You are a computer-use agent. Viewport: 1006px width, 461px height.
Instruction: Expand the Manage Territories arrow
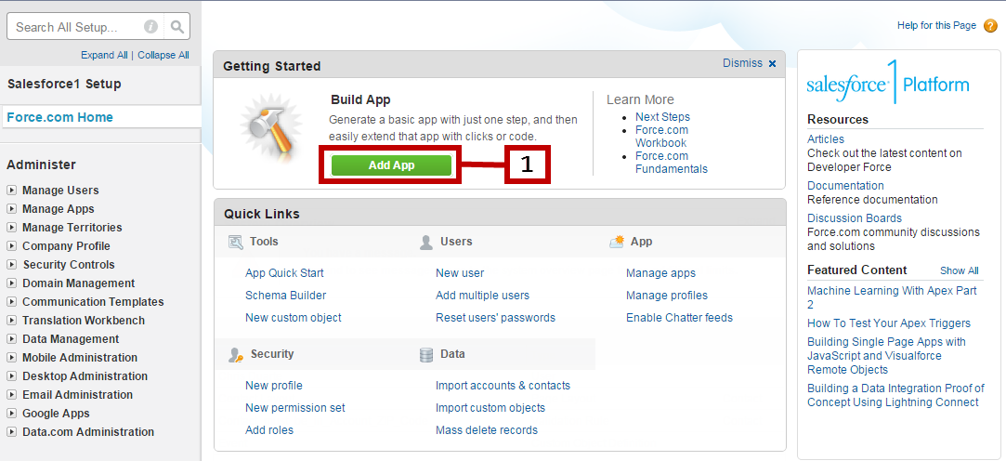click(11, 228)
